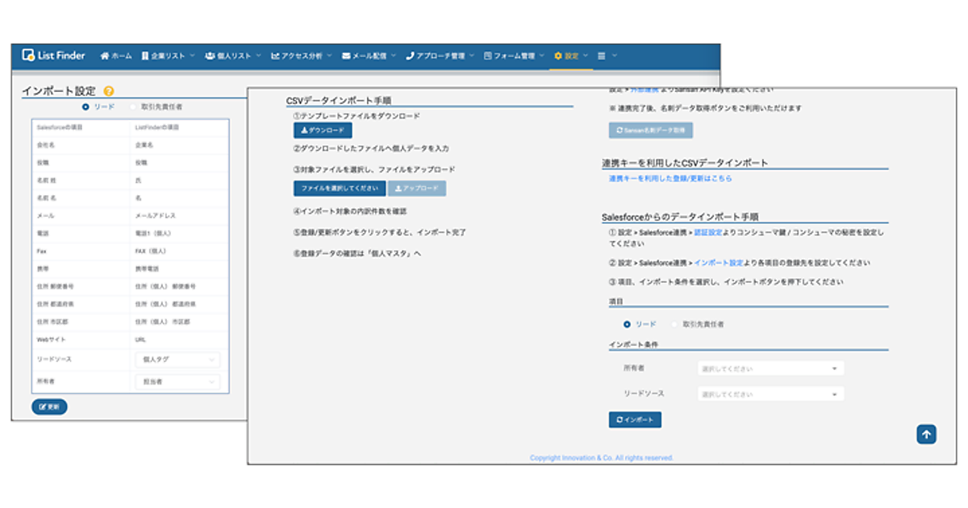Open the 担当者 dropdown for 所有者
The height and width of the screenshot is (508, 968).
[177, 381]
